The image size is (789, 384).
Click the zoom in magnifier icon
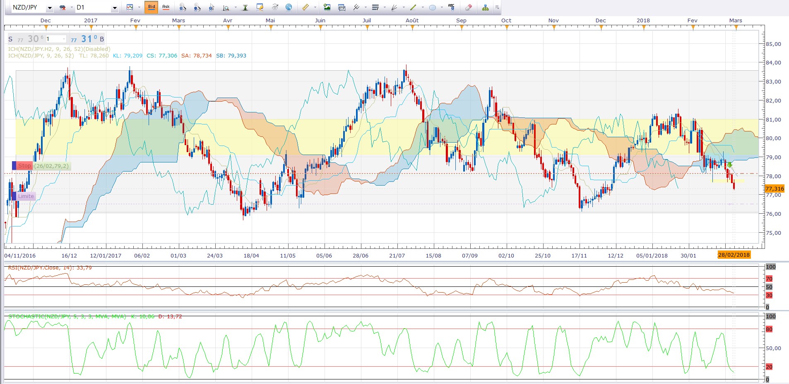[183, 7]
